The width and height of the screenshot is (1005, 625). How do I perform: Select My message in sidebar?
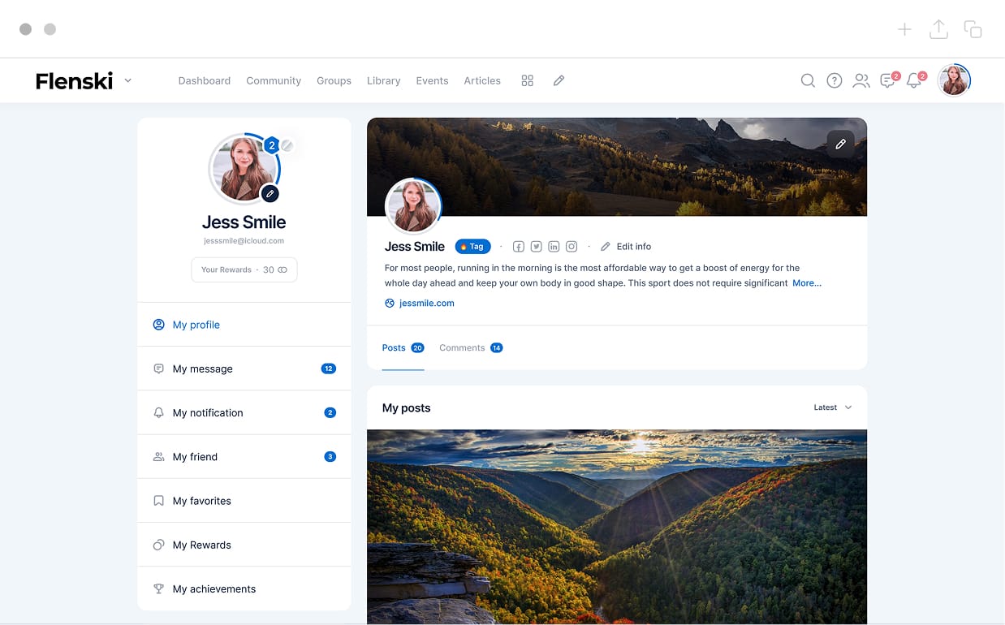[203, 369]
